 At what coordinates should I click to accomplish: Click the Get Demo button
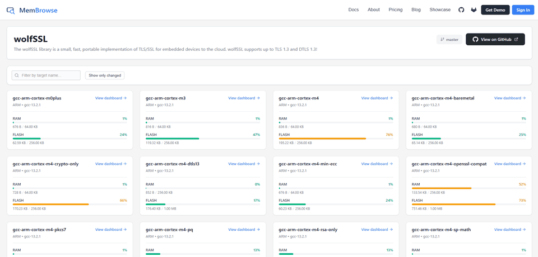tap(495, 10)
